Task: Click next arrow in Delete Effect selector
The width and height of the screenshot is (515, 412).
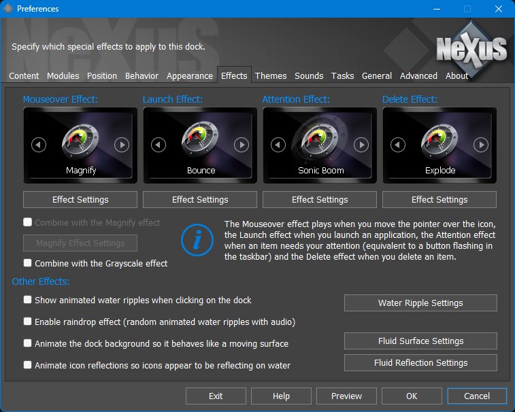Action: pyautogui.click(x=481, y=145)
